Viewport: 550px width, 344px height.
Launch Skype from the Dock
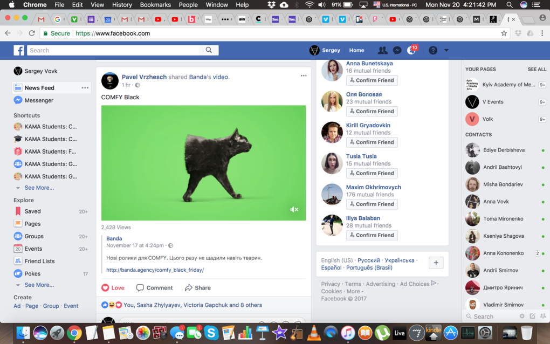tap(211, 333)
